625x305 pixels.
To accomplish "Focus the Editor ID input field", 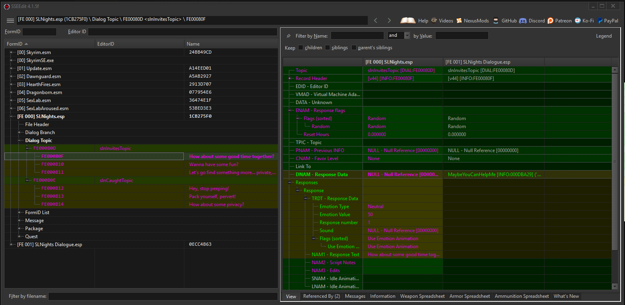I will [183, 32].
